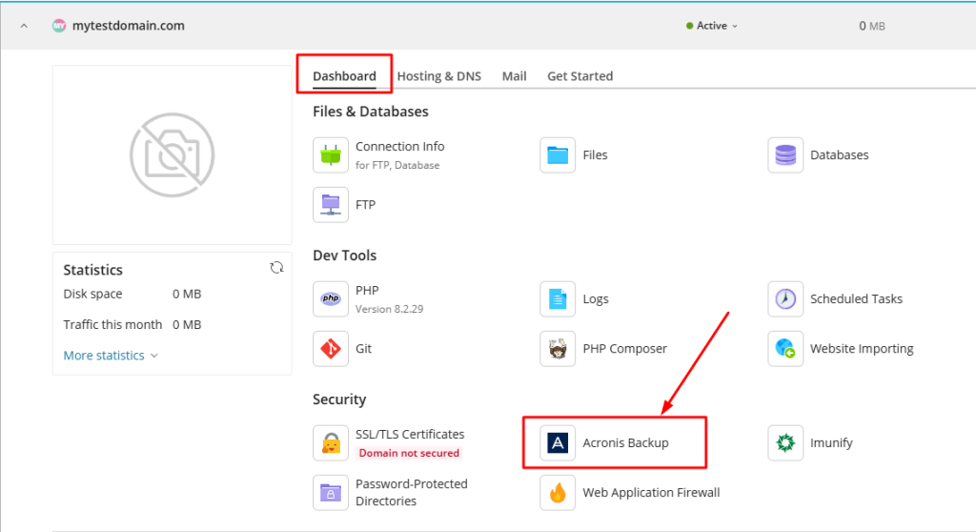Open the Get Started tab
This screenshot has height=532, width=976.
[579, 76]
